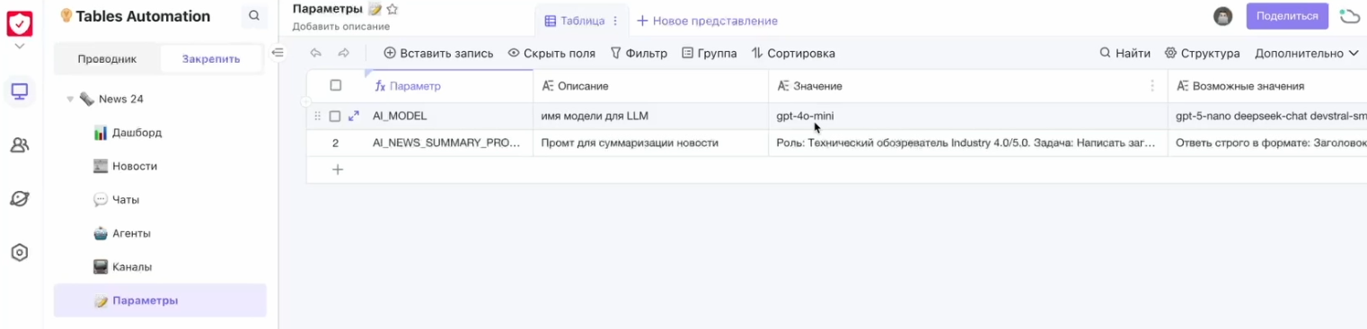Open Агенты in sidebar tree
Image resolution: width=1367 pixels, height=329 pixels.
160,233
